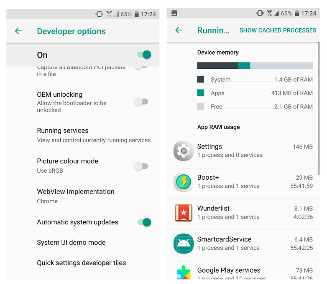The image size is (327, 284).
Task: Tap the Wi-Fi icon in right status bar
Action: (269, 13)
